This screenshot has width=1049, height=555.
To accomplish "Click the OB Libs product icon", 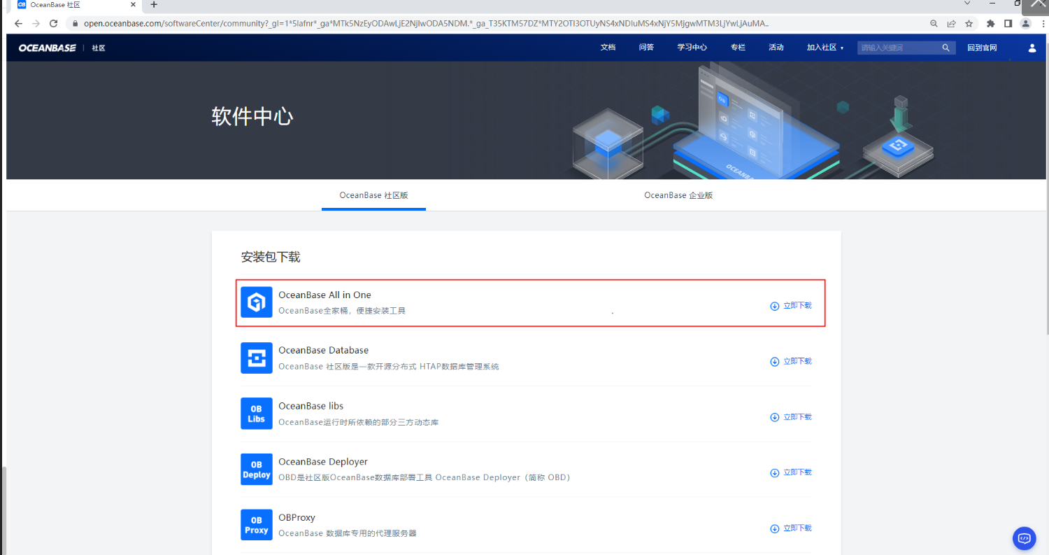I will (256, 413).
